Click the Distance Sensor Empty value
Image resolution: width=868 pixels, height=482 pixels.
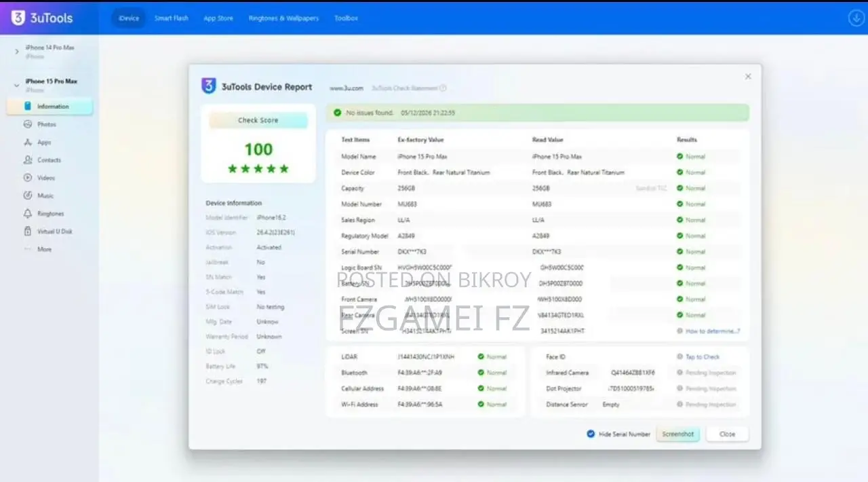tap(611, 404)
